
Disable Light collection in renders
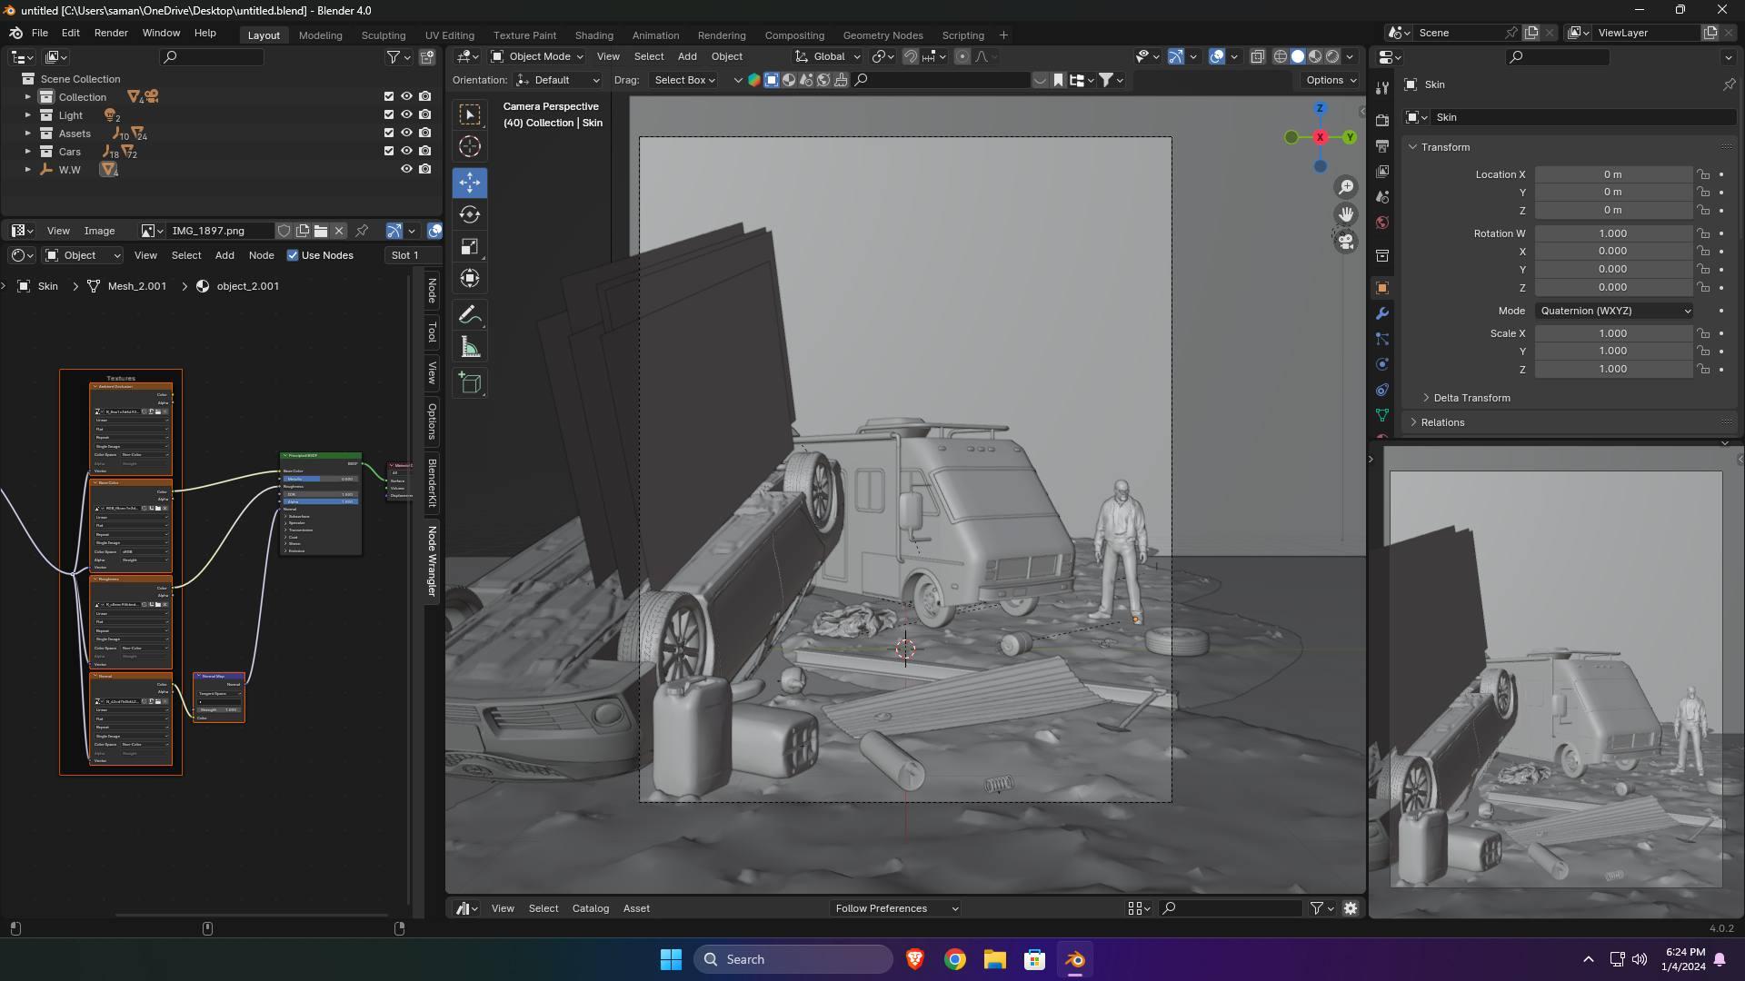click(424, 114)
